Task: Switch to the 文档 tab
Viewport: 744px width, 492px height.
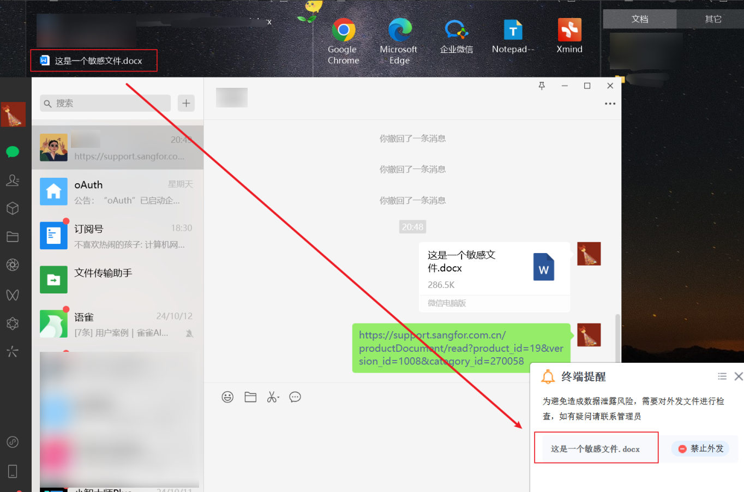Action: [640, 19]
